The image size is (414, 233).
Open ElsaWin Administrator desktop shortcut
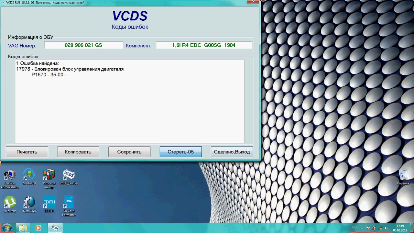click(x=10, y=179)
